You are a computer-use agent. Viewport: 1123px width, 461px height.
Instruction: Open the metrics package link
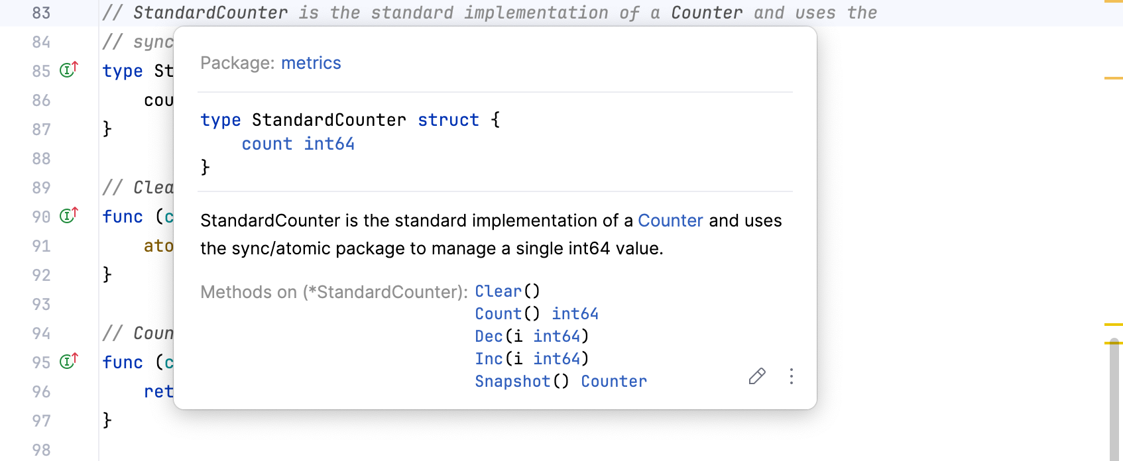tap(311, 63)
